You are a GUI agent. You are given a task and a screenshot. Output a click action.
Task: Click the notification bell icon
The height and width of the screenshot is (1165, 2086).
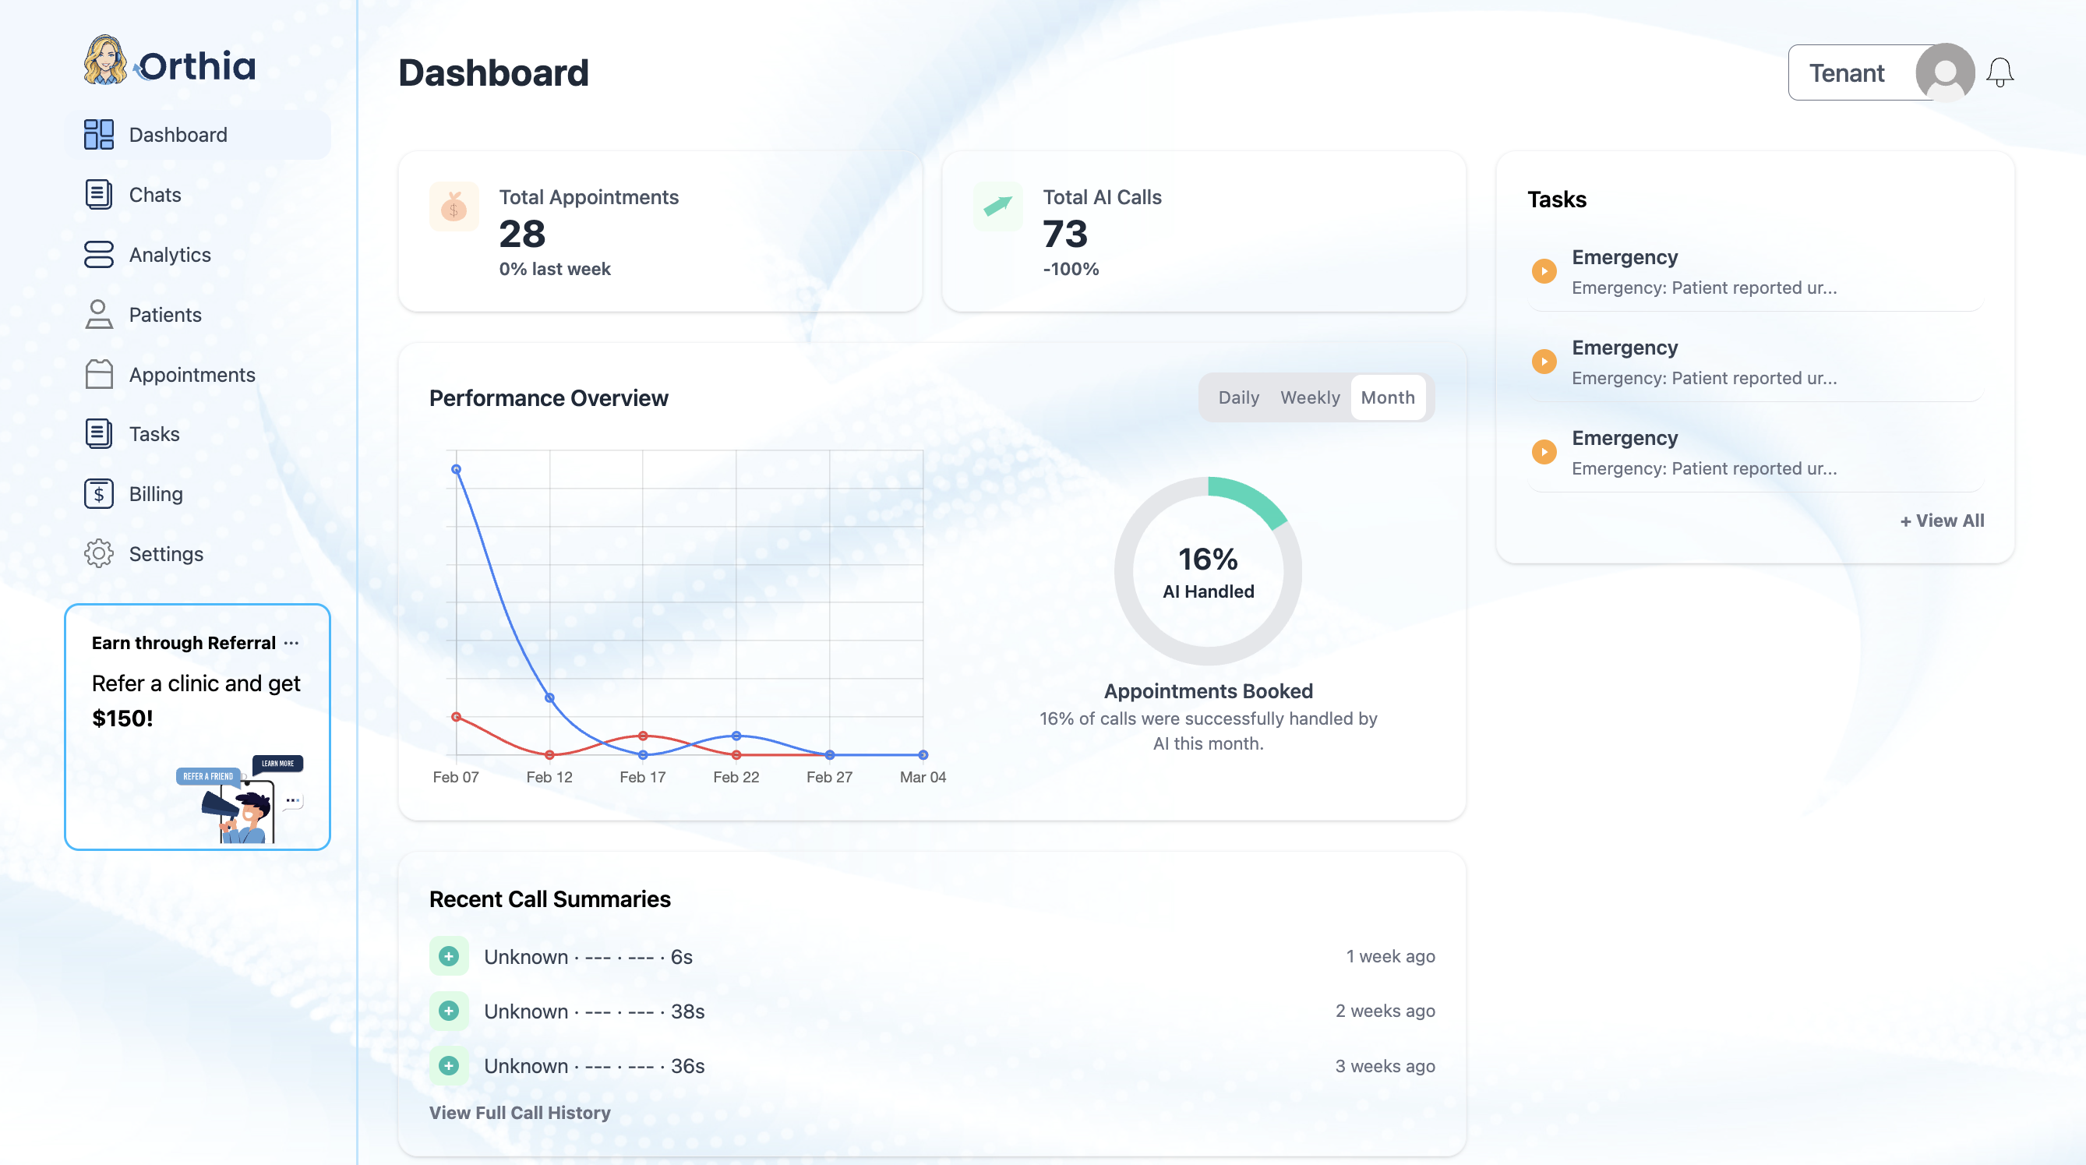[x=2000, y=73]
